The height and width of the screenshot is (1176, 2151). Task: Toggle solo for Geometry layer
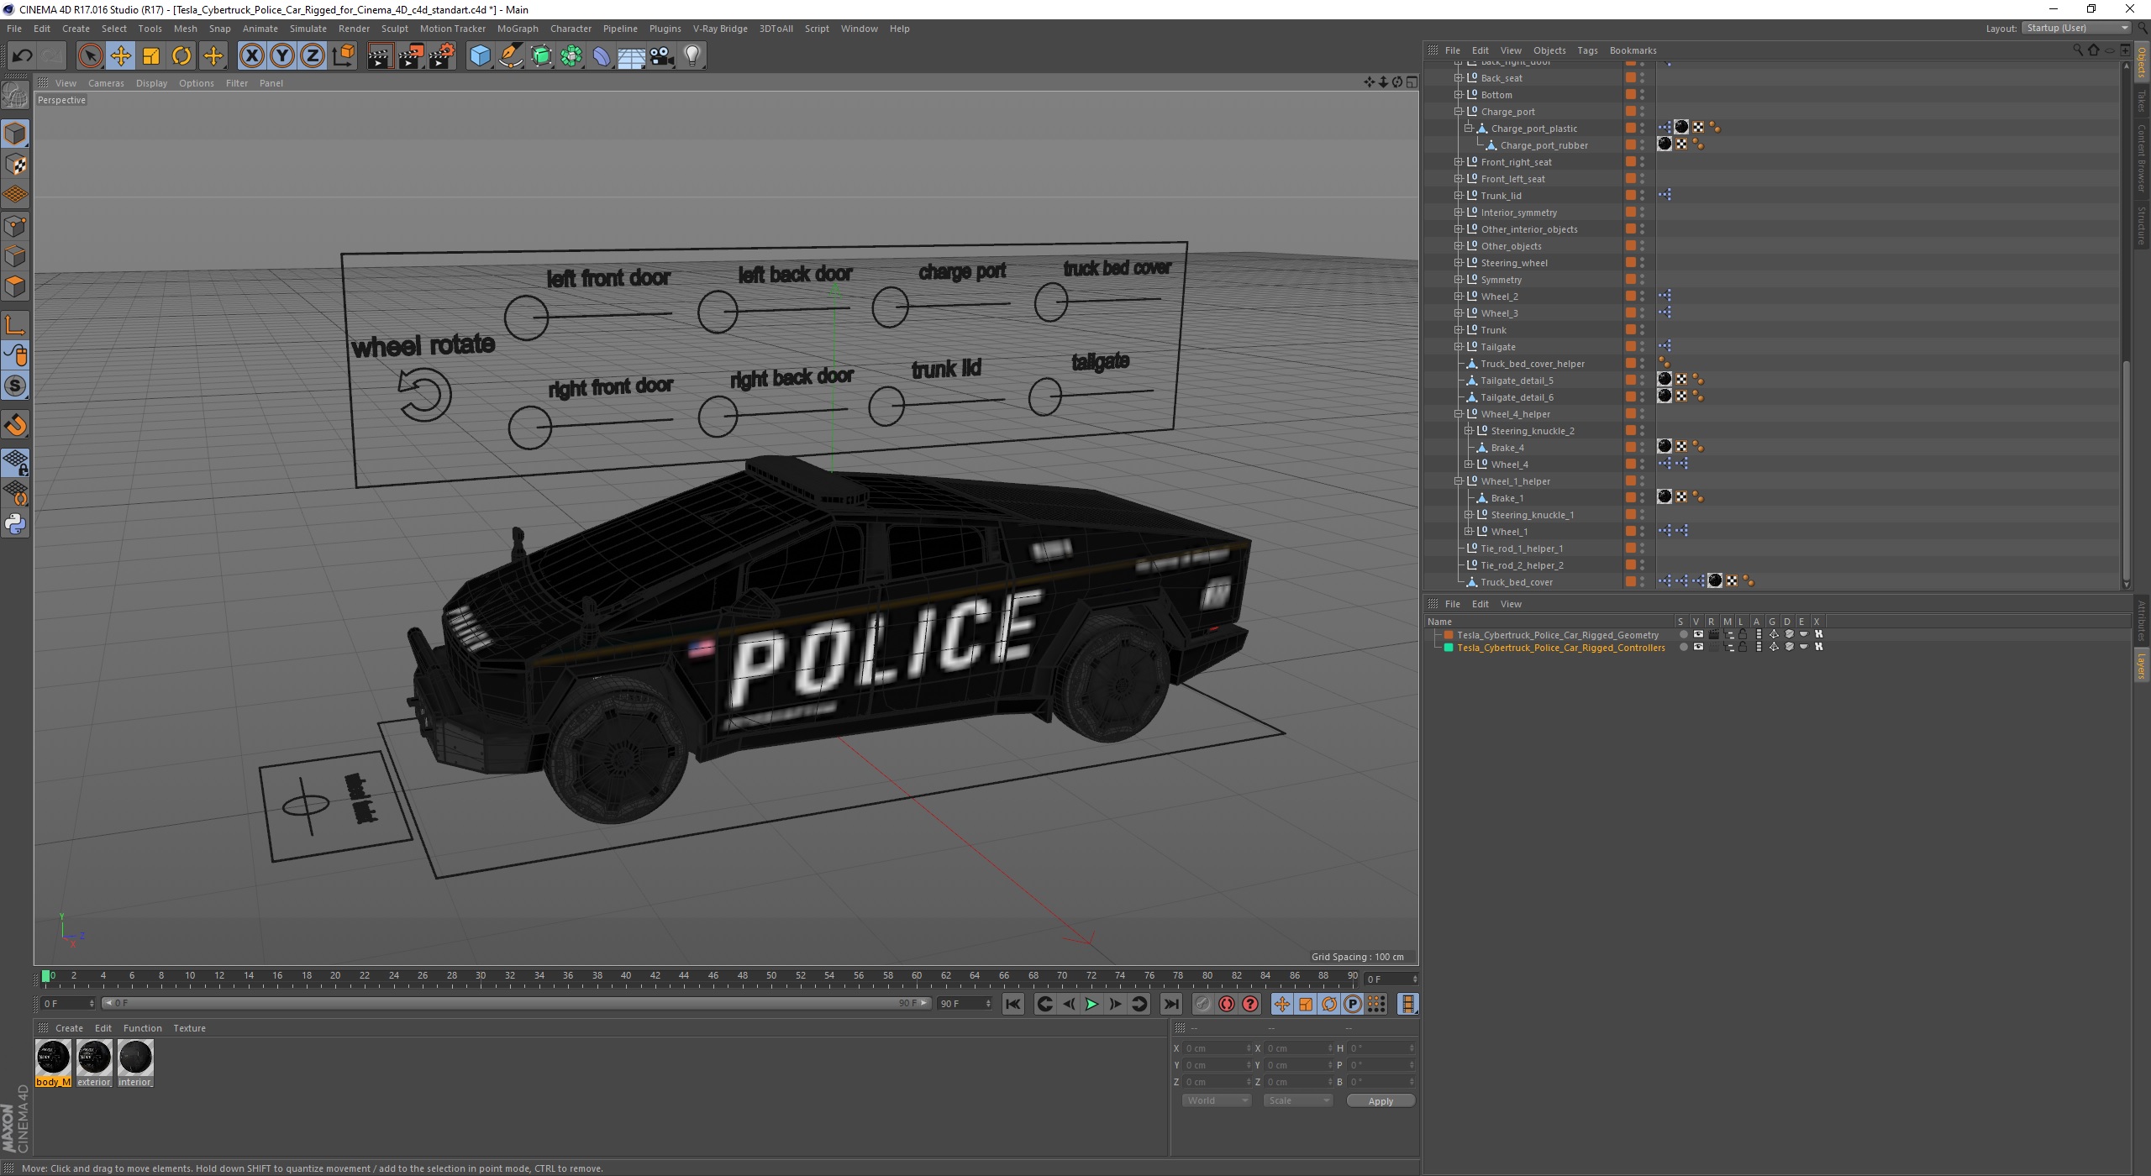point(1683,635)
